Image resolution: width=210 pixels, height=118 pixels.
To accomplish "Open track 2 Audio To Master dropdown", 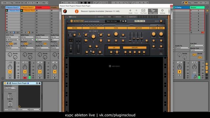I will pos(28,48).
